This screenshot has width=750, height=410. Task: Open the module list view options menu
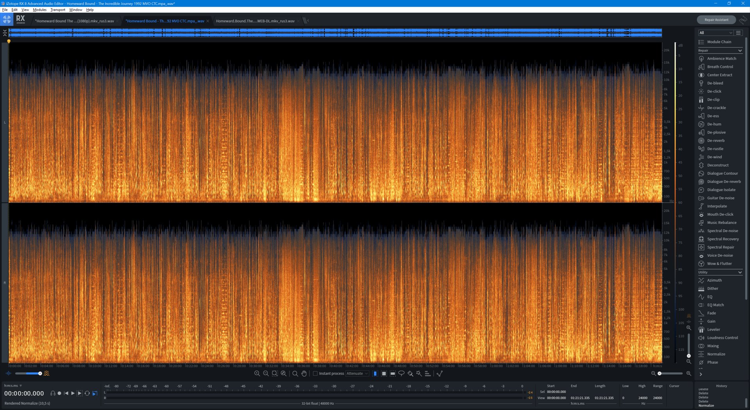pyautogui.click(x=738, y=33)
